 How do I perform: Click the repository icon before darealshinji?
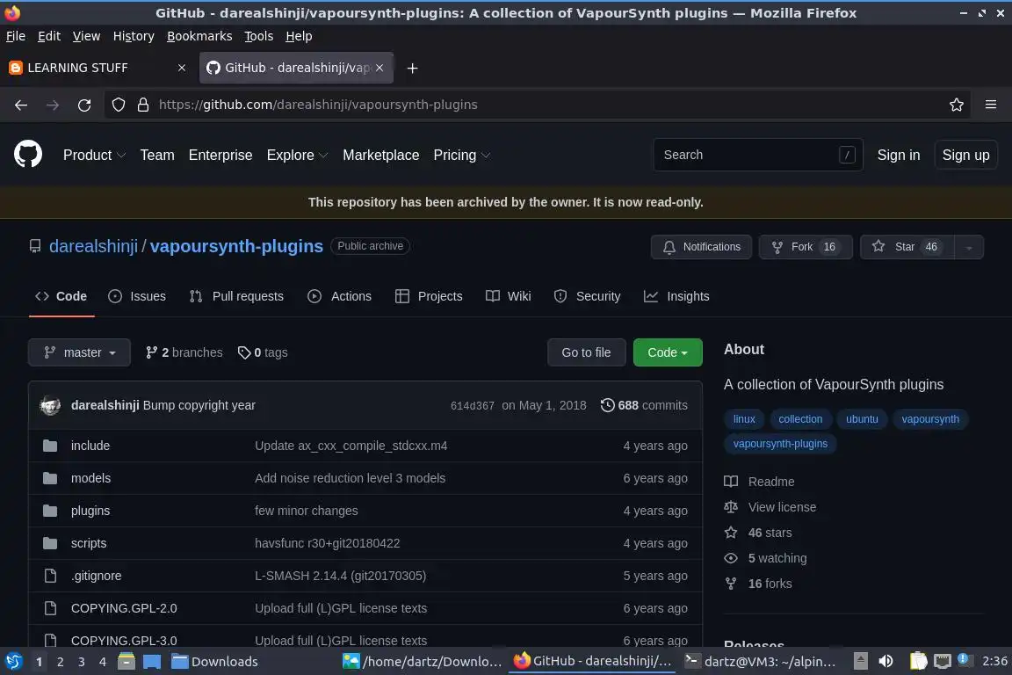pyautogui.click(x=35, y=246)
